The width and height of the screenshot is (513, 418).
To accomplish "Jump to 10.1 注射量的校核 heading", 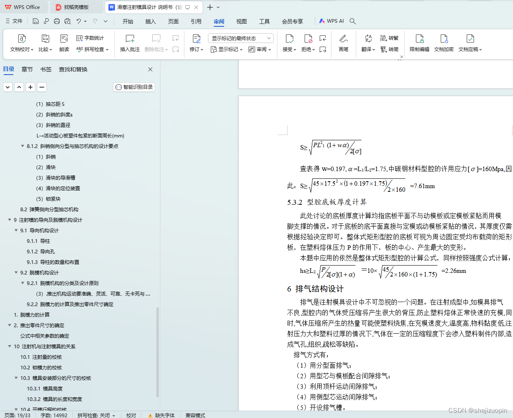I will click(x=41, y=357).
